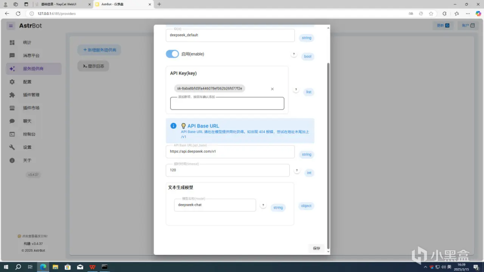484x272 pixels.
Task: Open the documentation link above the build version
Action: point(33,236)
